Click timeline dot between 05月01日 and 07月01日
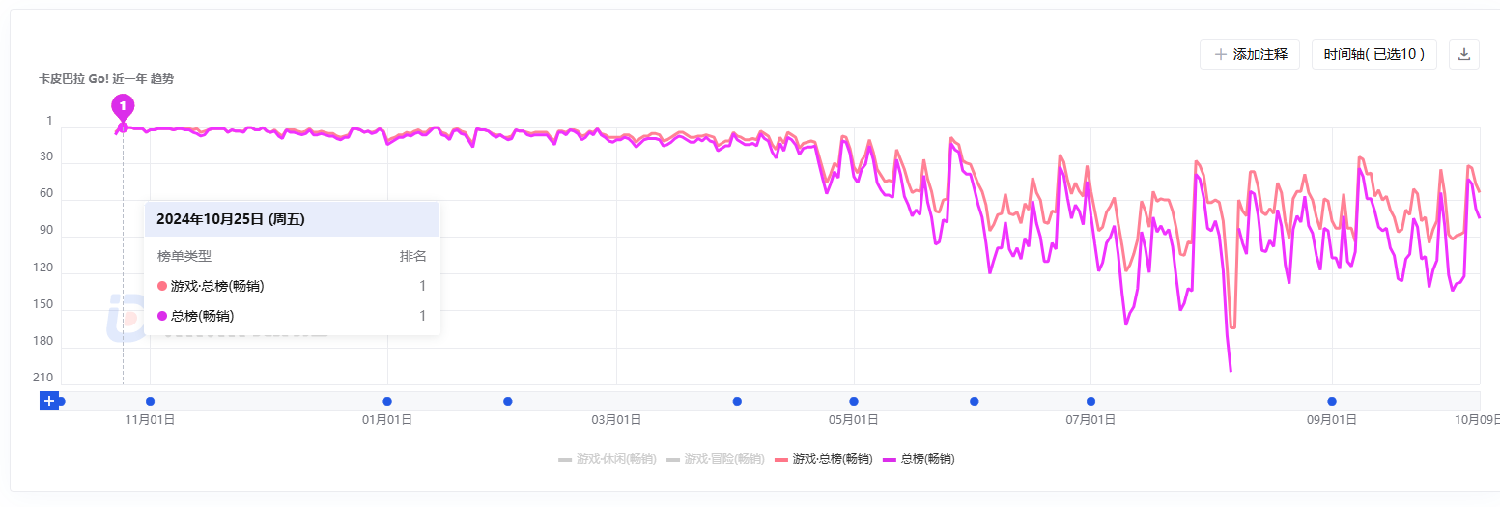Image resolution: width=1500 pixels, height=507 pixels. (975, 401)
